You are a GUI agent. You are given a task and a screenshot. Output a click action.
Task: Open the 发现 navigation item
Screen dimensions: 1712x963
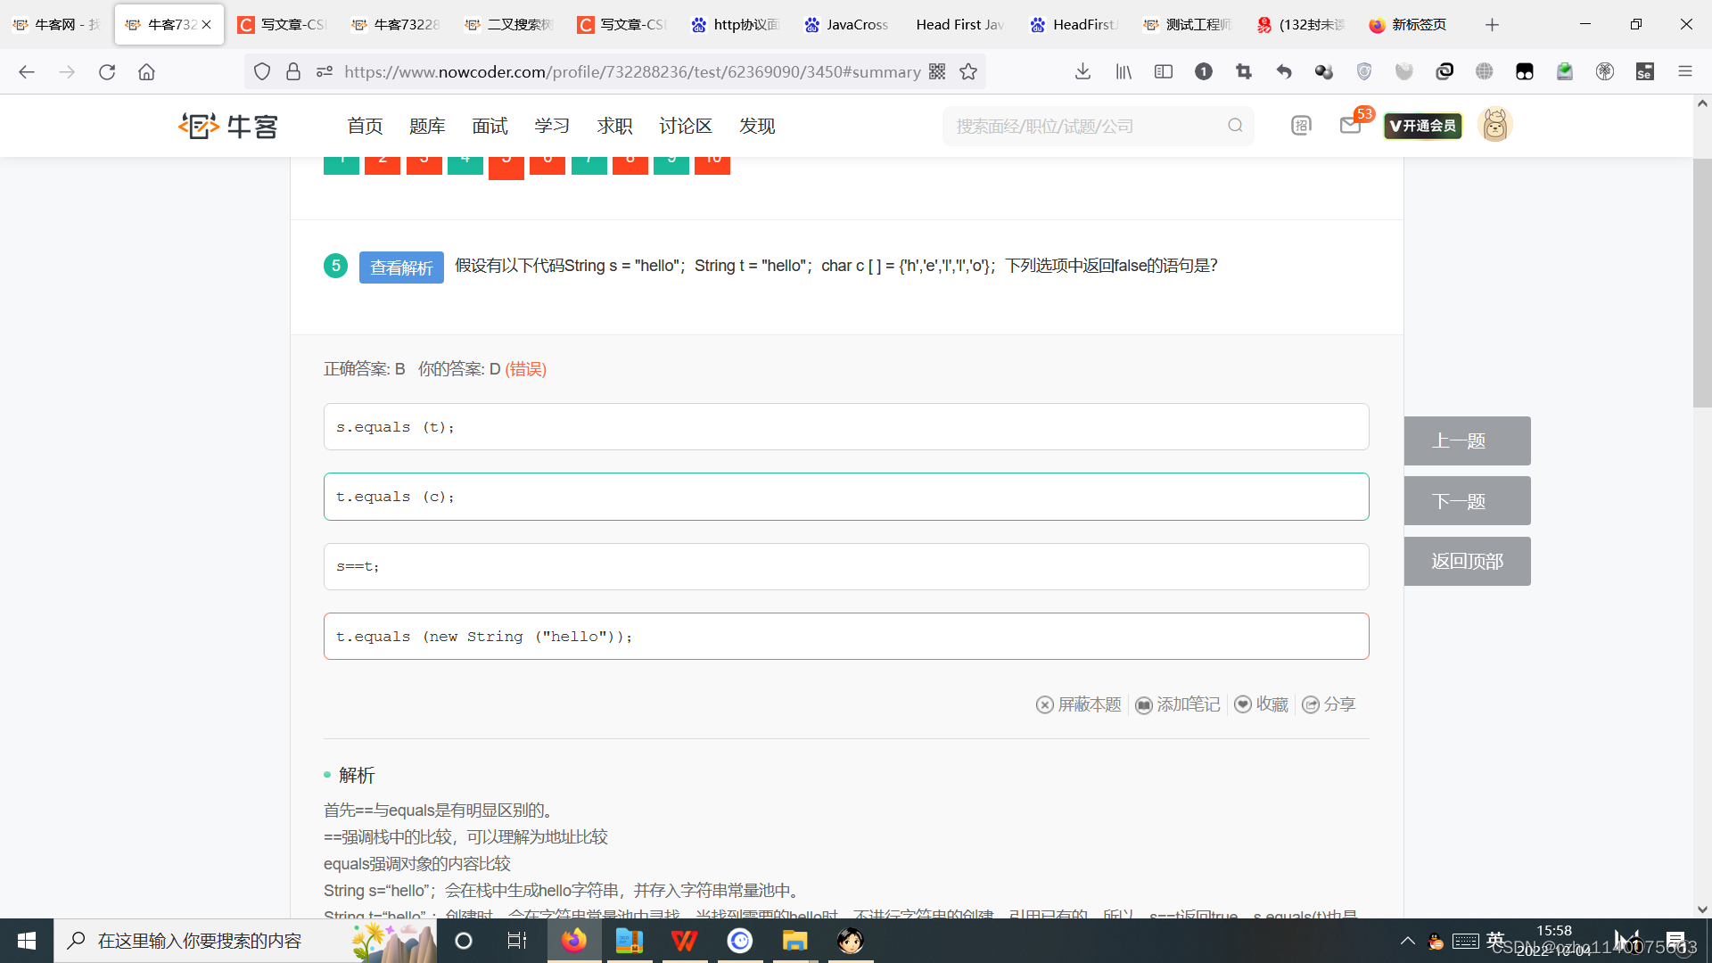pos(757,126)
